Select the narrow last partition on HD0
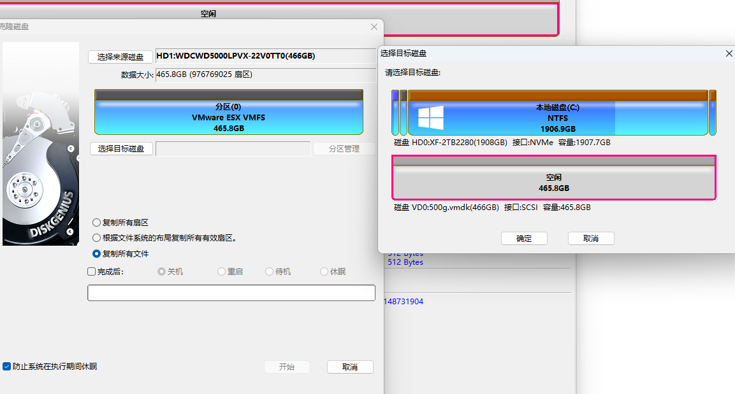 coord(713,113)
